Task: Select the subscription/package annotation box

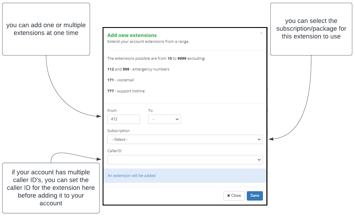Action: (311, 29)
